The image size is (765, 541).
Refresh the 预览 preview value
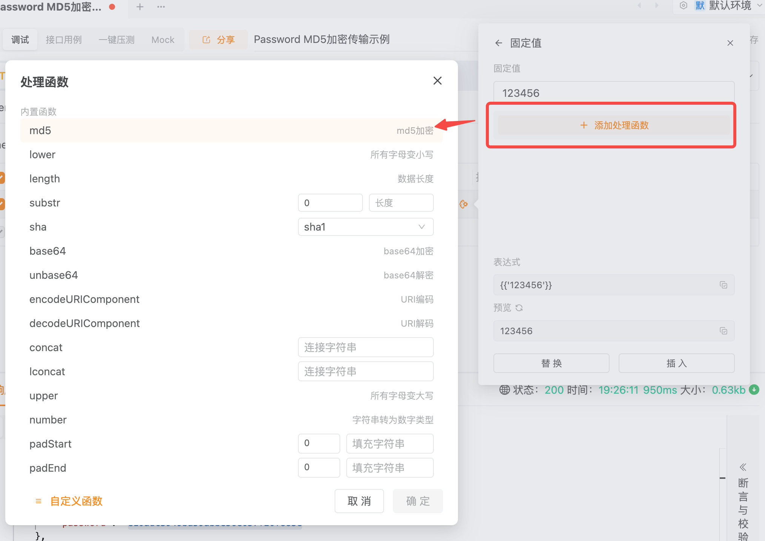coord(519,308)
